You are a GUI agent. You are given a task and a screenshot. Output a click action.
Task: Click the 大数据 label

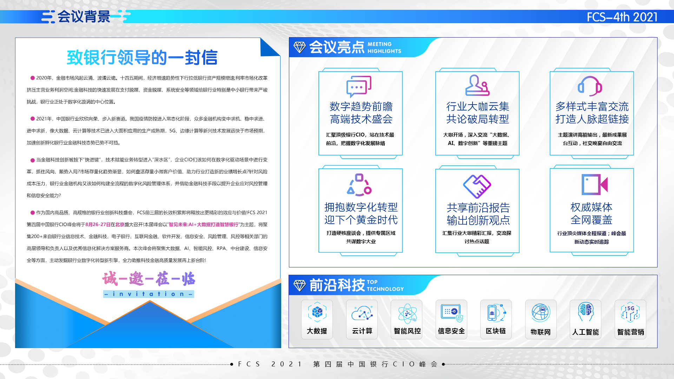pyautogui.click(x=317, y=331)
